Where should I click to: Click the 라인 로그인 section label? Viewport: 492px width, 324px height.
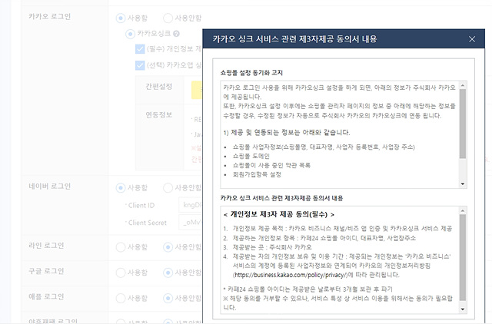[46, 246]
